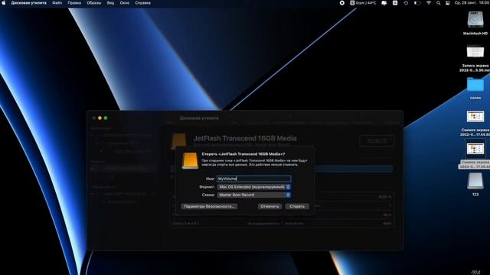
Task: Open the Окно menu
Action: (124, 3)
